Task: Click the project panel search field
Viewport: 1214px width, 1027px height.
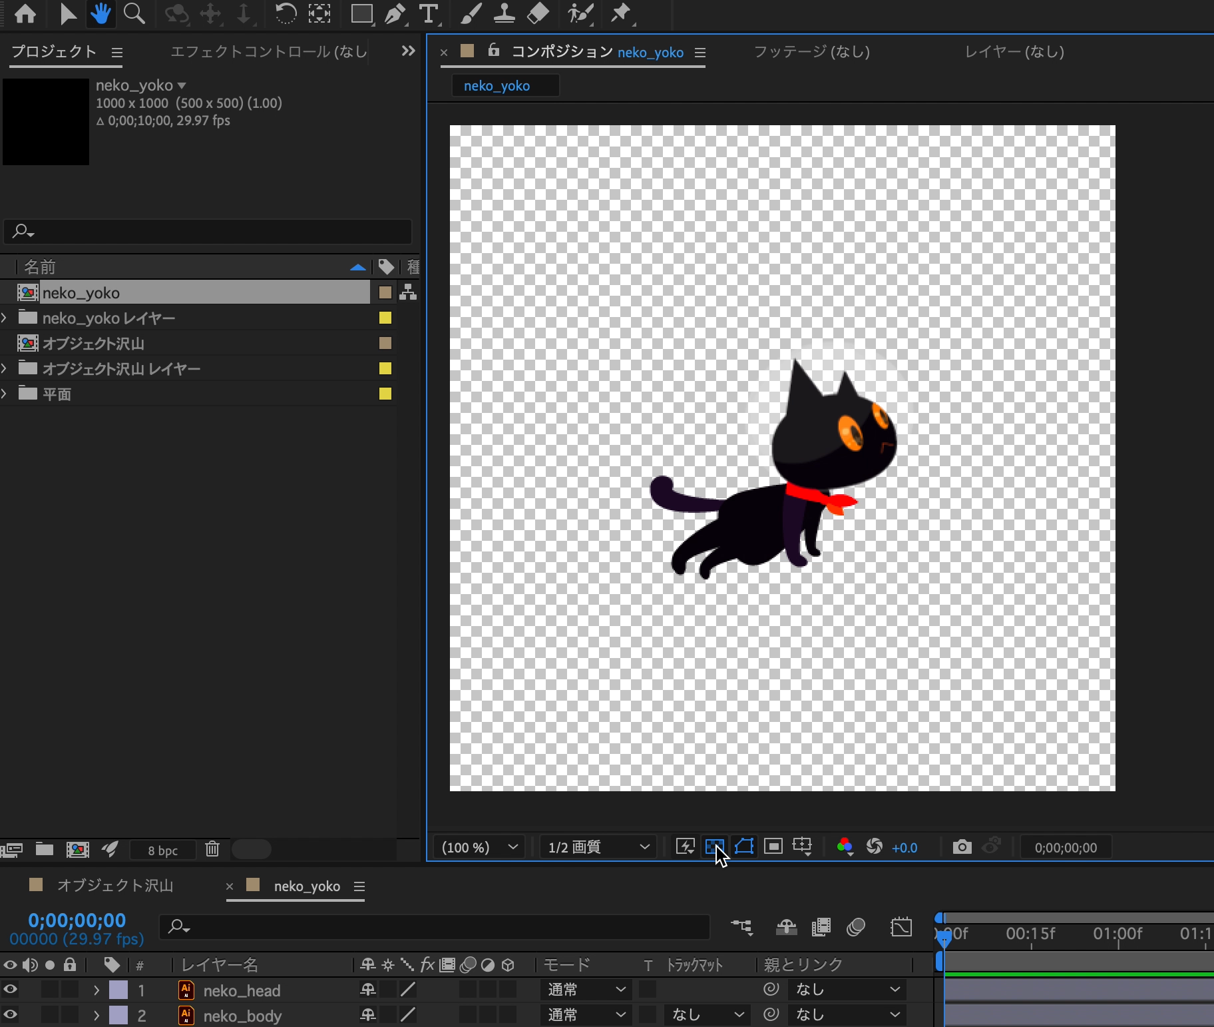Action: pos(208,232)
